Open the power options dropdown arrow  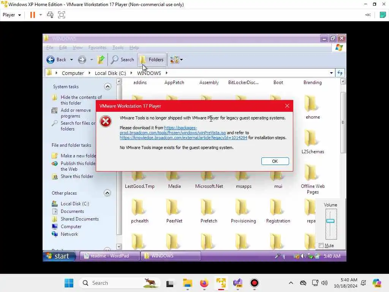41,15
